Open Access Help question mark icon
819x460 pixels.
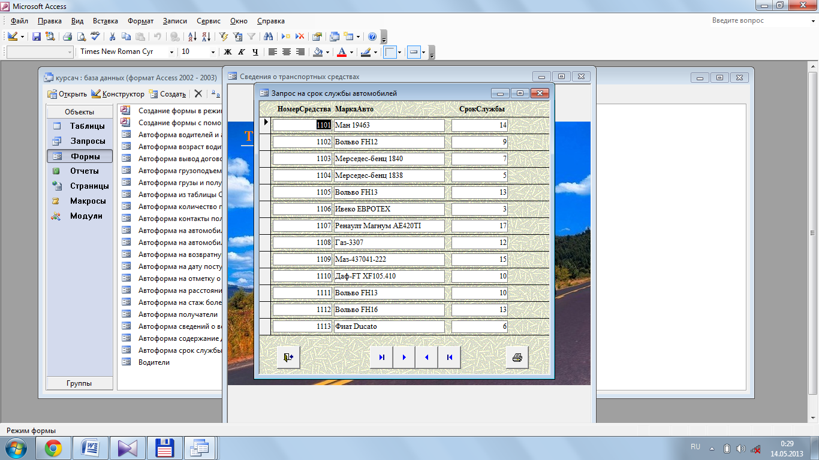click(x=372, y=37)
